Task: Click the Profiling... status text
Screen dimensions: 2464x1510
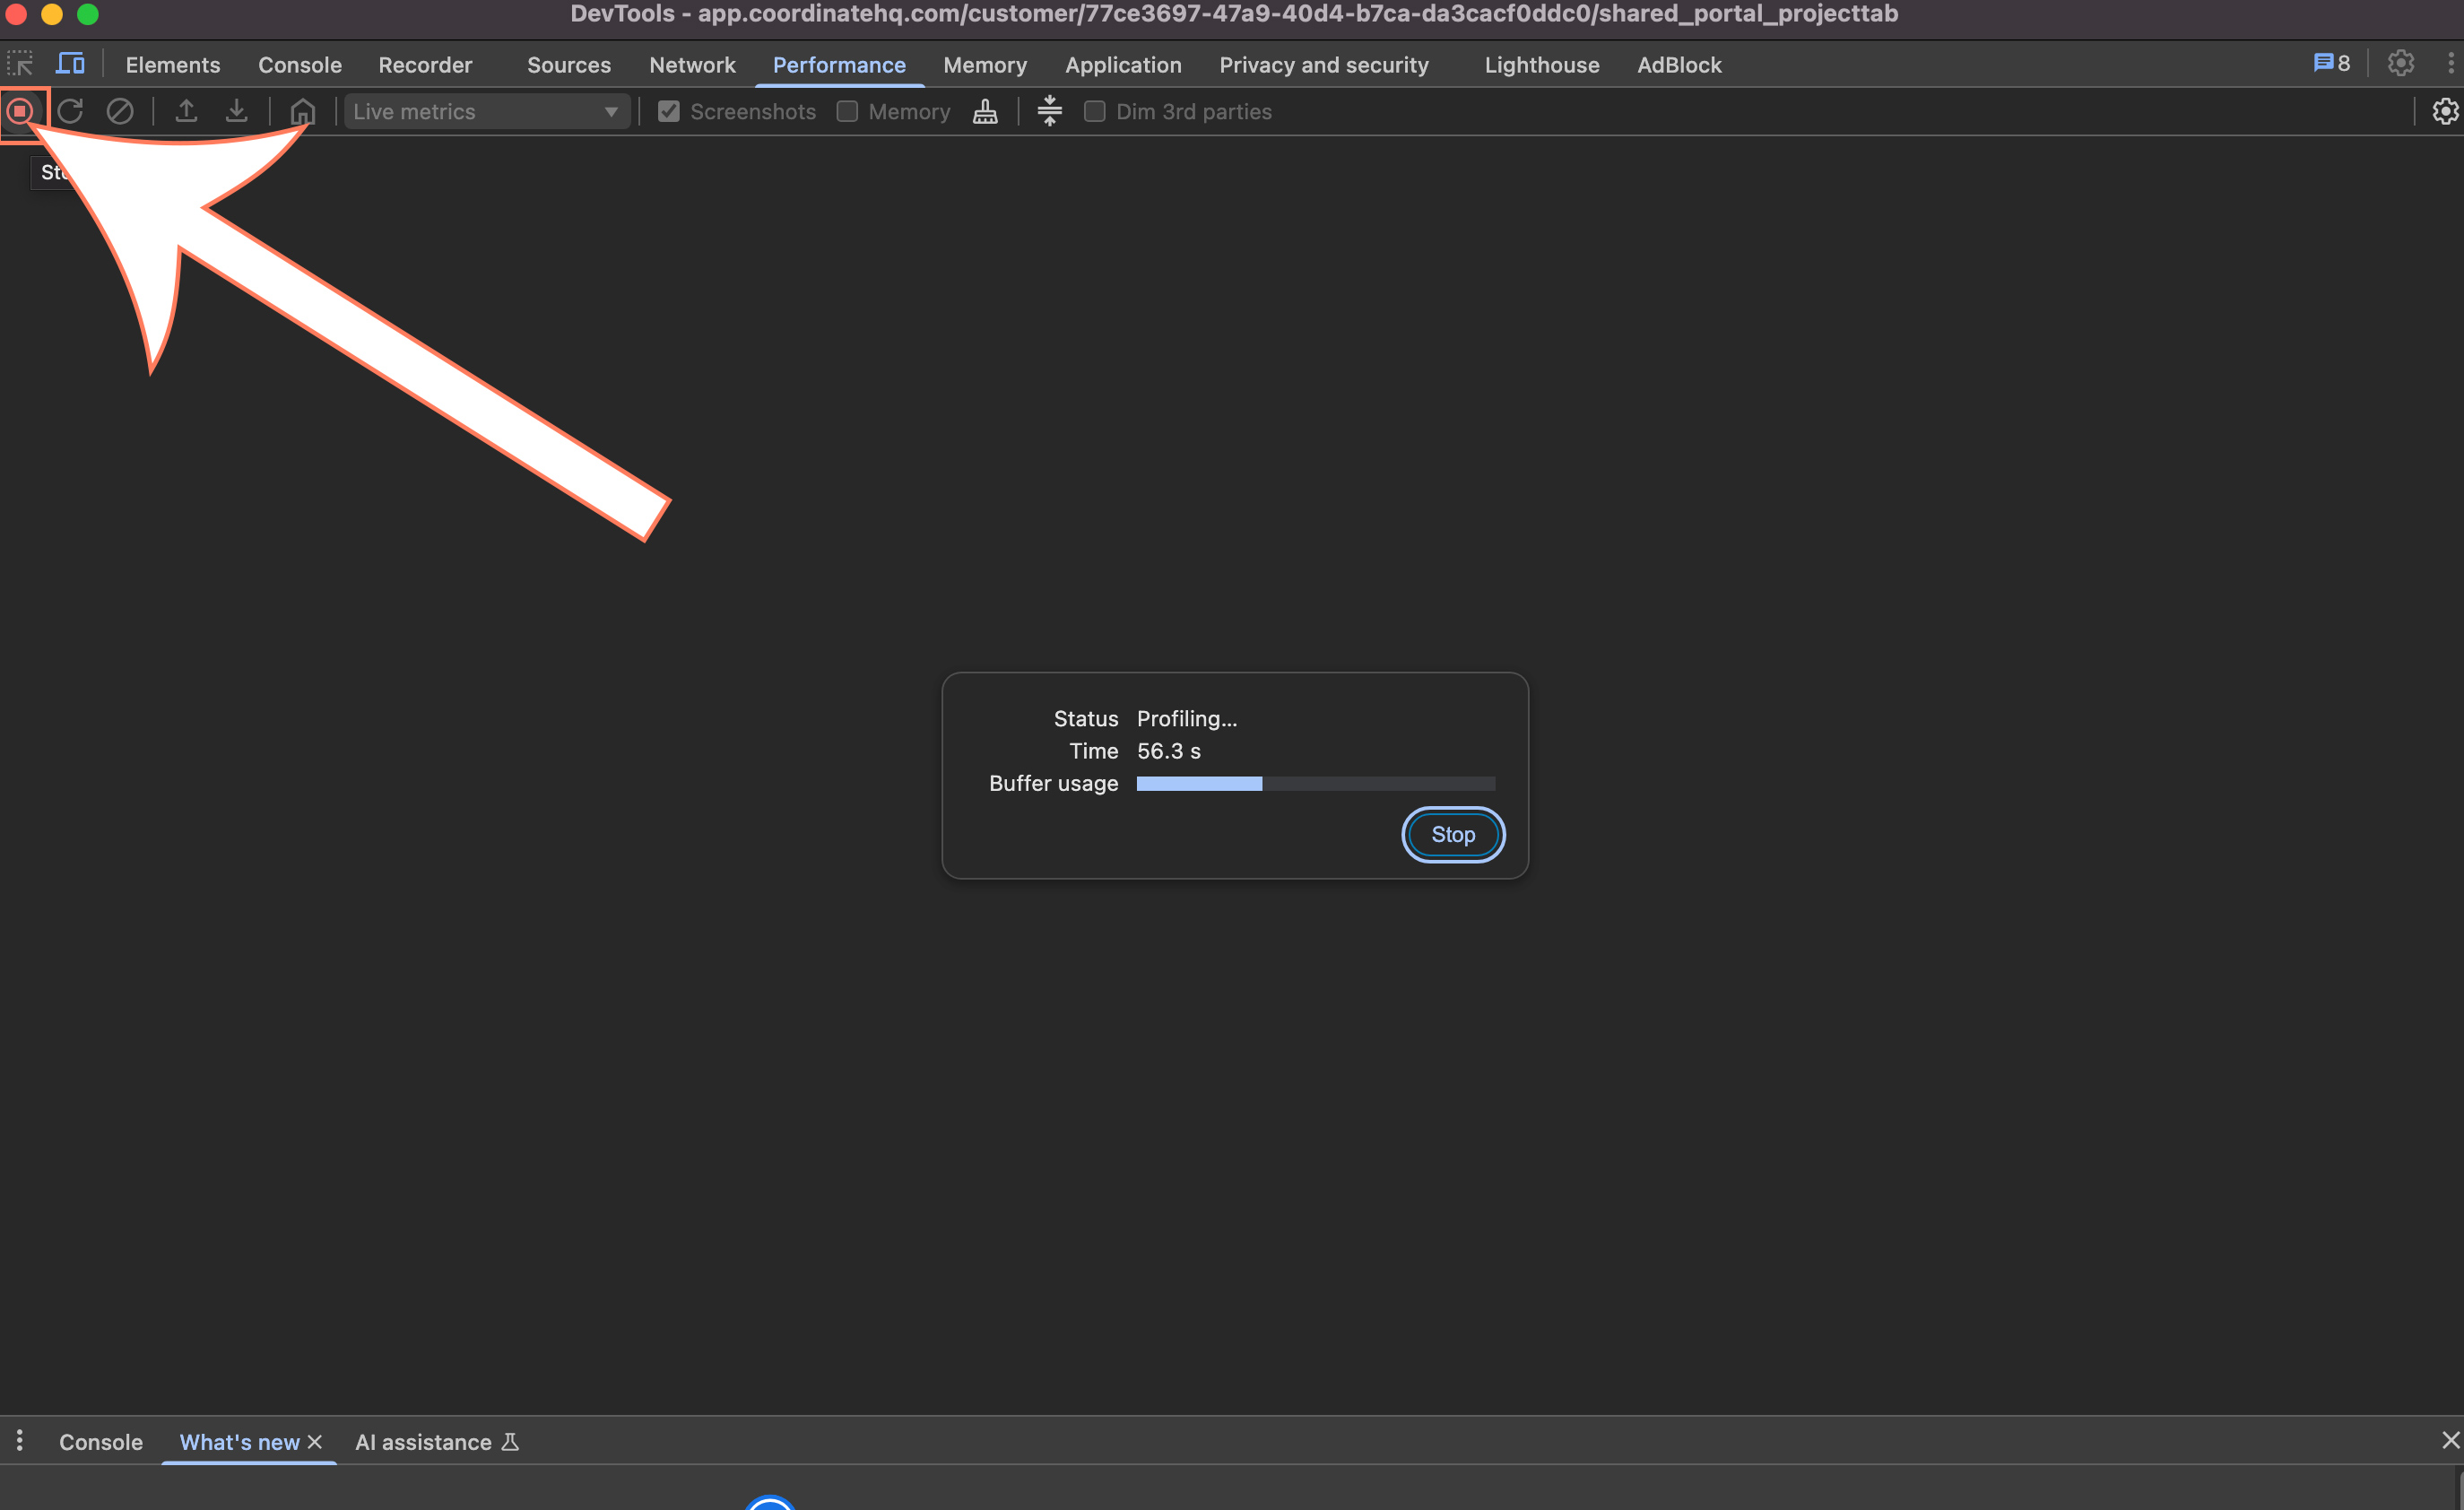Action: click(x=1187, y=718)
